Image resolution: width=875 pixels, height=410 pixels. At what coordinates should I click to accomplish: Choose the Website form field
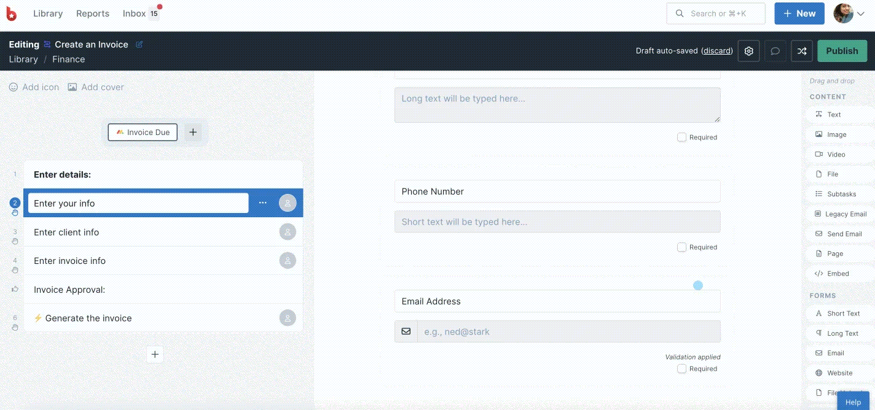(x=838, y=373)
